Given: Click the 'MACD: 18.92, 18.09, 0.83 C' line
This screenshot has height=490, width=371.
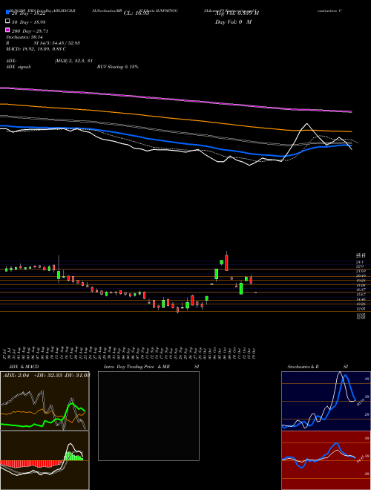Looking at the screenshot, I should coord(36,49).
